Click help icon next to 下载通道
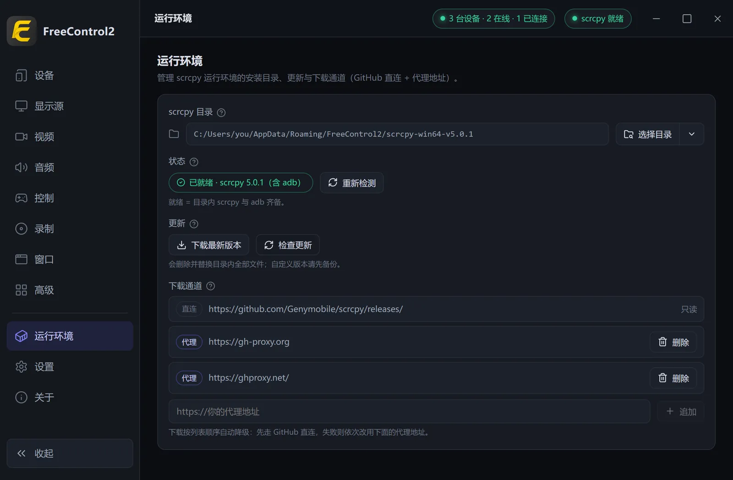Viewport: 733px width, 480px height. coord(210,286)
